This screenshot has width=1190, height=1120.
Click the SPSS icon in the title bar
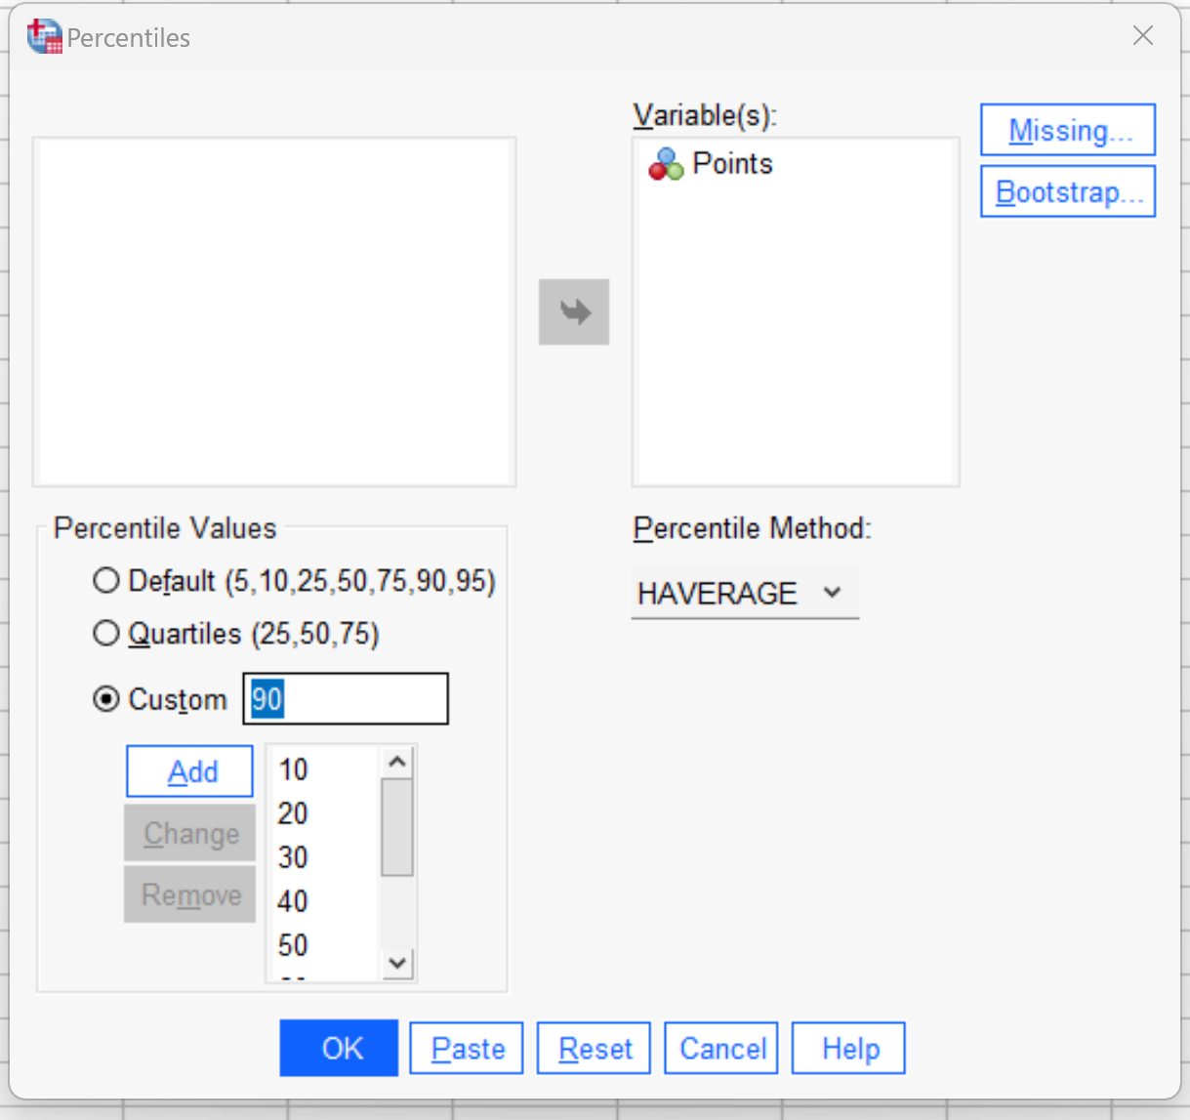pos(45,37)
